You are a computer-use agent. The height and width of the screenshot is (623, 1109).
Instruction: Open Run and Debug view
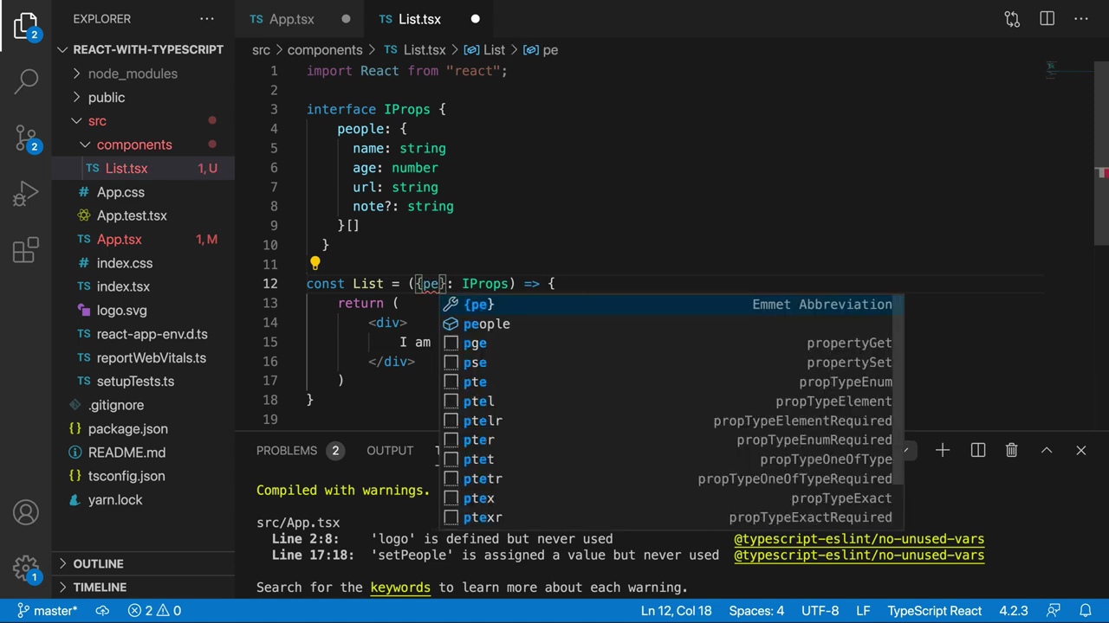coord(26,193)
